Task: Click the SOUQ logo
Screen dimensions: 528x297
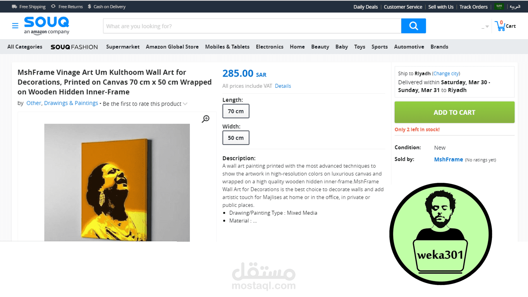Action: click(x=46, y=26)
